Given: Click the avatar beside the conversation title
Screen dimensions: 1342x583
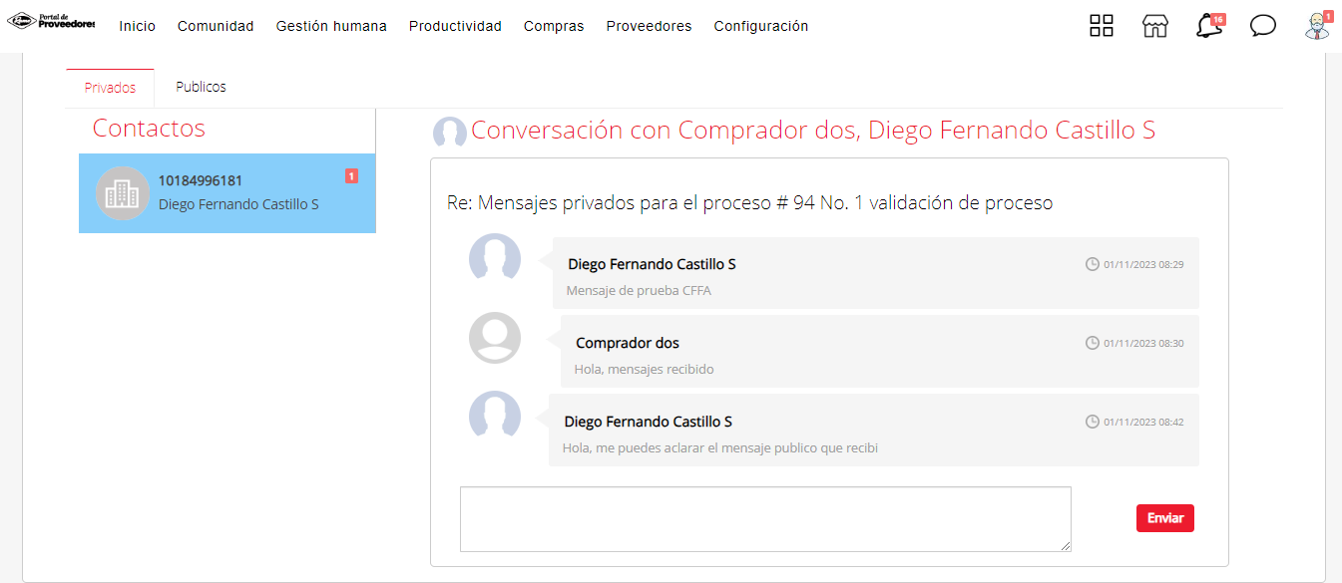Looking at the screenshot, I should (450, 133).
